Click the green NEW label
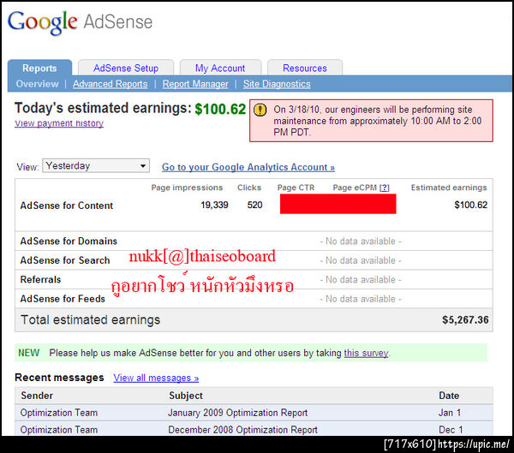Viewport: 514px width, 453px height. pos(29,353)
